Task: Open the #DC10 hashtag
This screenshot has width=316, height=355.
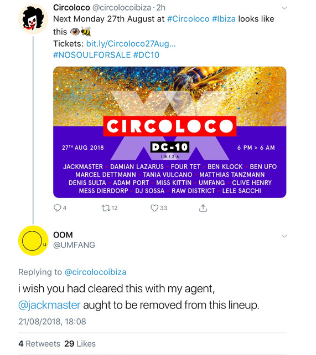Action: (x=146, y=55)
